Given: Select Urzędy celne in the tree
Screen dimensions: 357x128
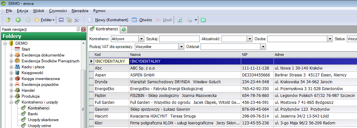Looking at the screenshot, I should click(x=39, y=126).
